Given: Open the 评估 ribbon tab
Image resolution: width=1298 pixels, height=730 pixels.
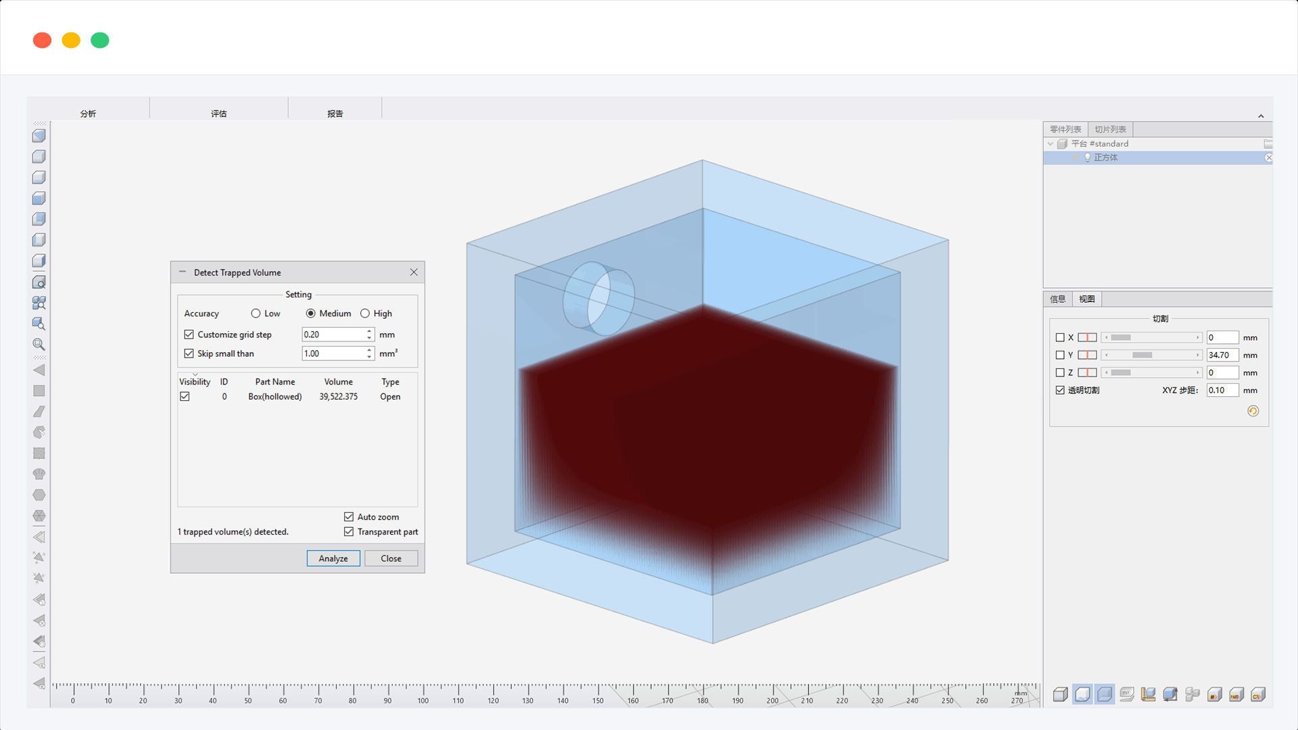Looking at the screenshot, I should tap(218, 113).
